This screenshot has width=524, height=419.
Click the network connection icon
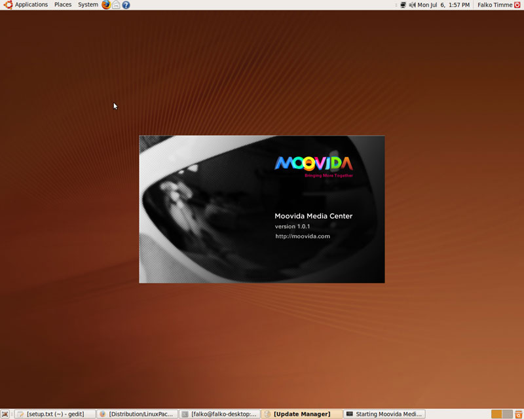coord(403,5)
